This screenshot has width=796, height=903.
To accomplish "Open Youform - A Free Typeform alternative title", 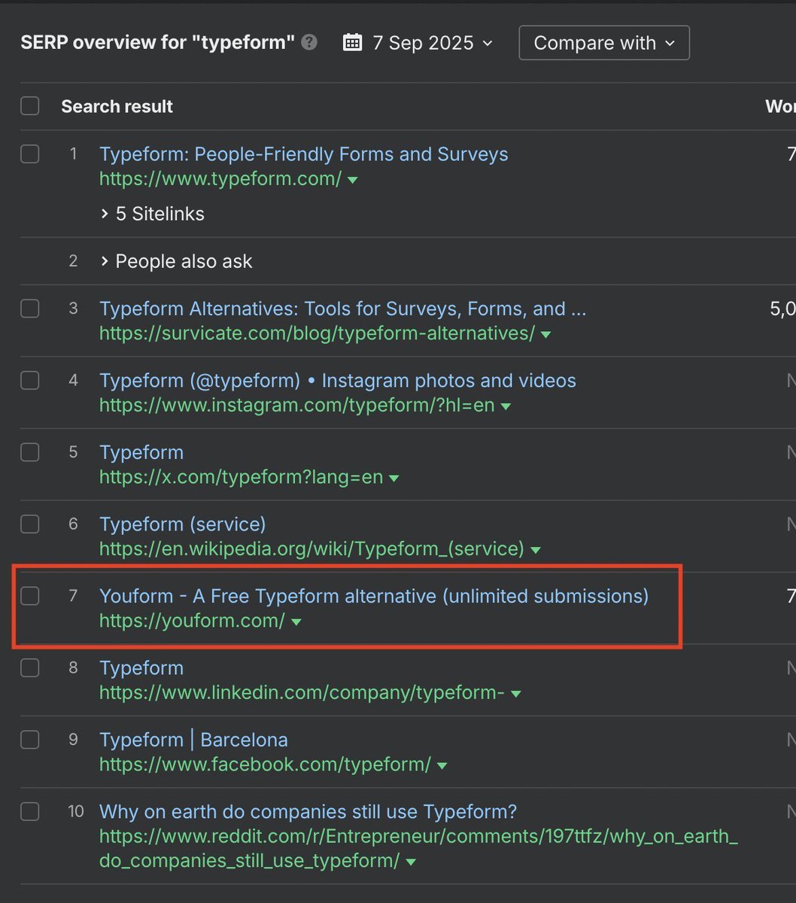I will click(x=374, y=596).
